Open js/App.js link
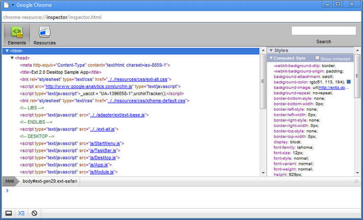 (99, 165)
